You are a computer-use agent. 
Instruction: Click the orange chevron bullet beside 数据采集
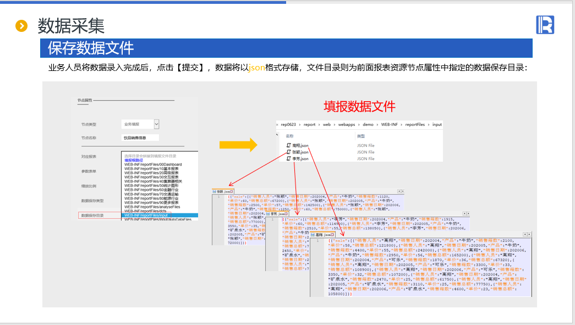pos(21,25)
